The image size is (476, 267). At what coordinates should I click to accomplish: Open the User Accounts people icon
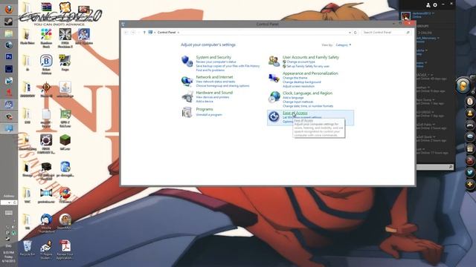tap(274, 61)
